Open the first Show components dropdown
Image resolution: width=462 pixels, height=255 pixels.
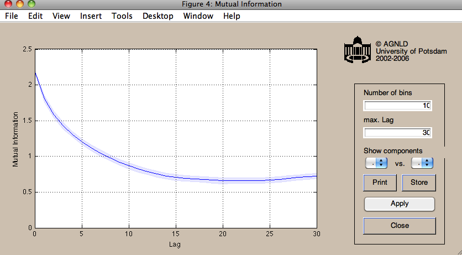click(376, 163)
